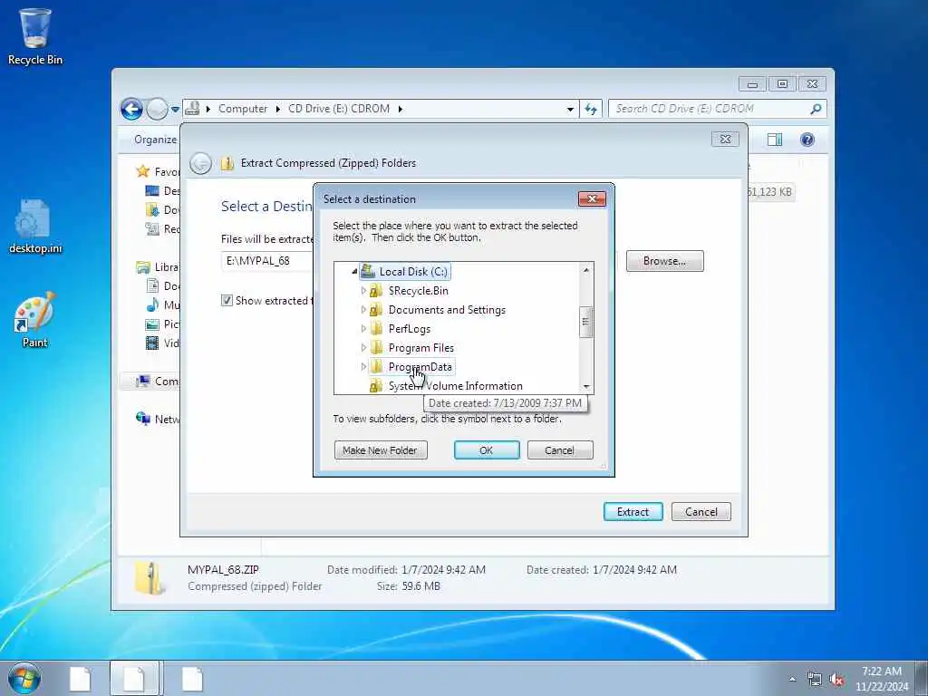This screenshot has width=928, height=696.
Task: Open the address bar history dropdown
Action: tap(570, 109)
